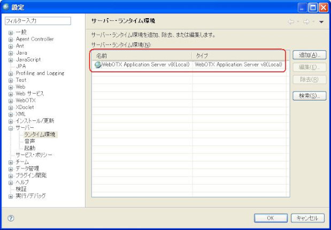Open the view menu dropdown triangle
This screenshot has height=230, width=331.
click(321, 22)
